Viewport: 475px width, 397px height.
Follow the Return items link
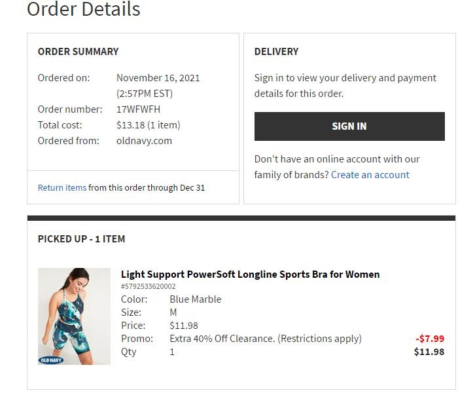click(x=62, y=187)
